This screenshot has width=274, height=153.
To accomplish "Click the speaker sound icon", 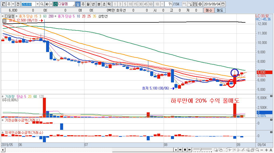I will pos(47,4).
